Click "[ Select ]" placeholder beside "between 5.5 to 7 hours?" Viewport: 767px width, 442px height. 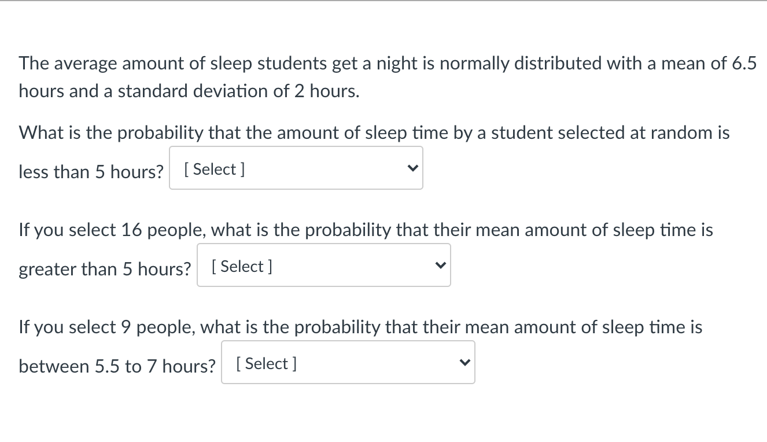266,364
